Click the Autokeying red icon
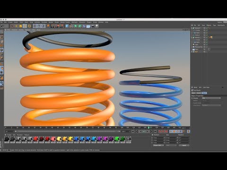This screenshot has height=170, width=227. click(163, 131)
